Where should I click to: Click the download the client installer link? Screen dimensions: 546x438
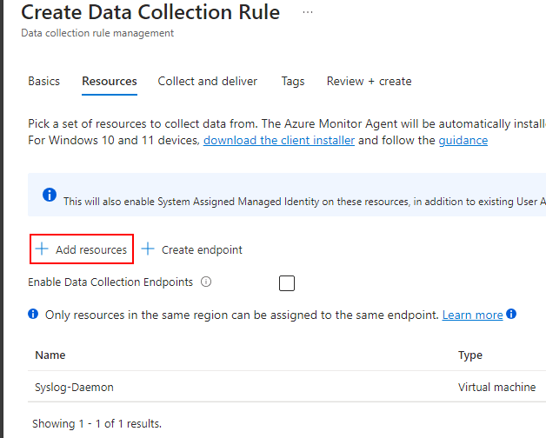point(279,140)
